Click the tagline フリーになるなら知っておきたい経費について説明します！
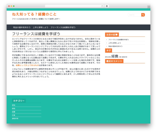The width and height of the screenshot is (157, 133). click(36, 19)
